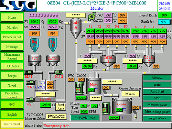This screenshot has width=172, height=129.
Task: Click the Silo A icon
Action: [x=76, y=28]
